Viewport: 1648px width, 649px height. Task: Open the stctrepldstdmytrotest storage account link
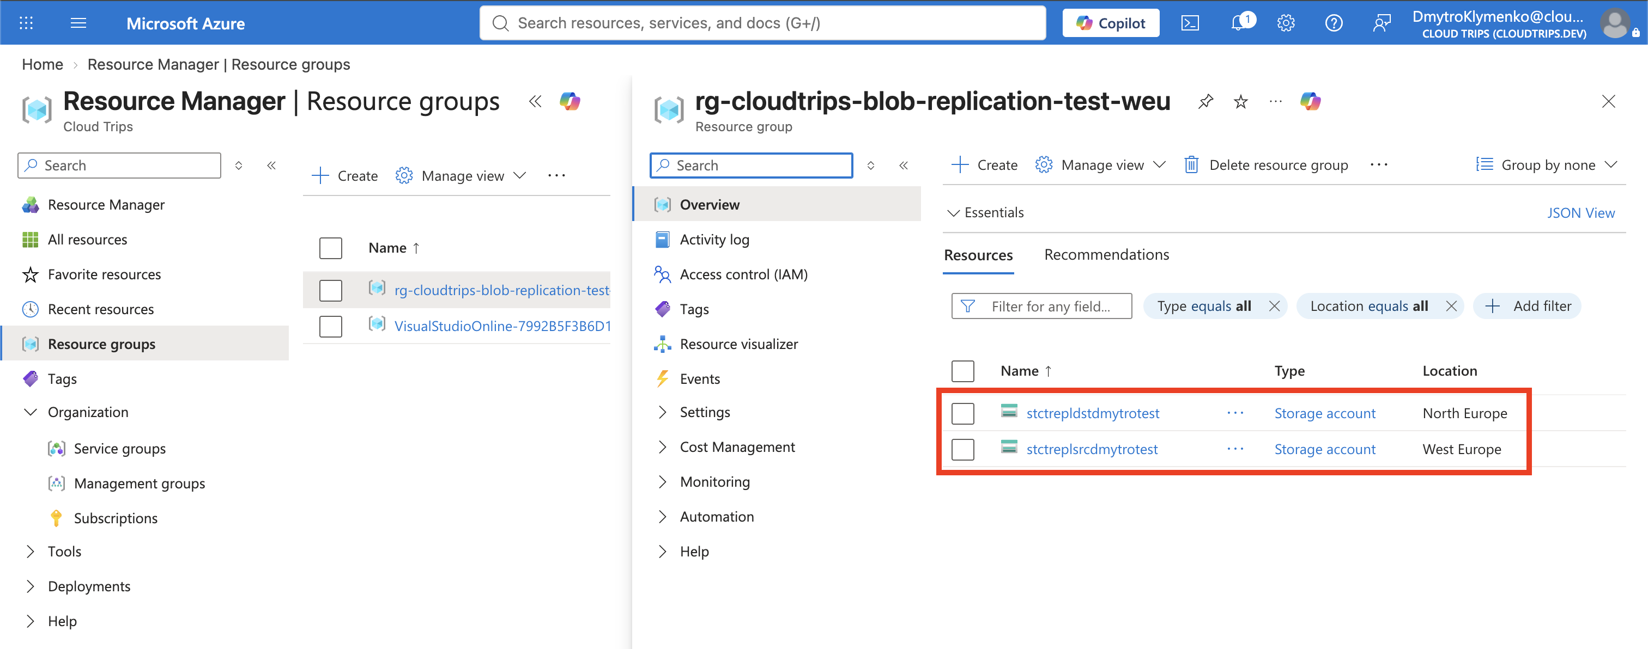click(x=1093, y=413)
